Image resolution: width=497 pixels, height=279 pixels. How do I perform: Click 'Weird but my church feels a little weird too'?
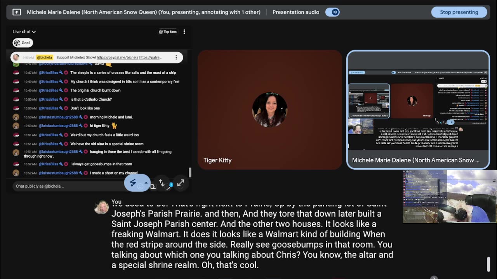click(104, 135)
